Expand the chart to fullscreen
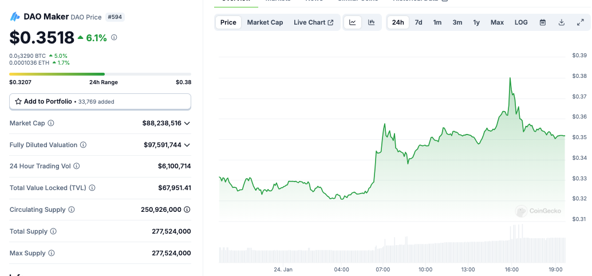592x276 pixels. coord(581,22)
